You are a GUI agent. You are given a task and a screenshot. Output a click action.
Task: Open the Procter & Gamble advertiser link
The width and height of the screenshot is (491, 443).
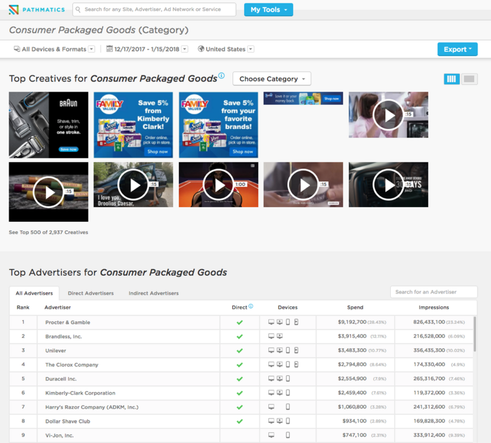tap(68, 322)
